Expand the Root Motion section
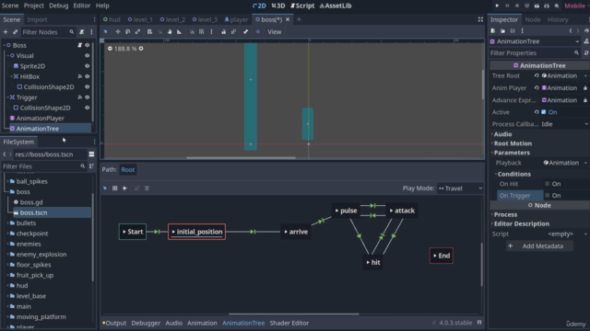 click(x=513, y=143)
